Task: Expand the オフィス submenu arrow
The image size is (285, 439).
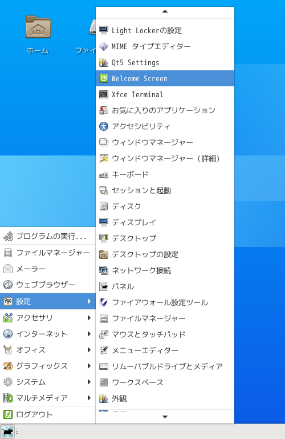Action: click(89, 350)
